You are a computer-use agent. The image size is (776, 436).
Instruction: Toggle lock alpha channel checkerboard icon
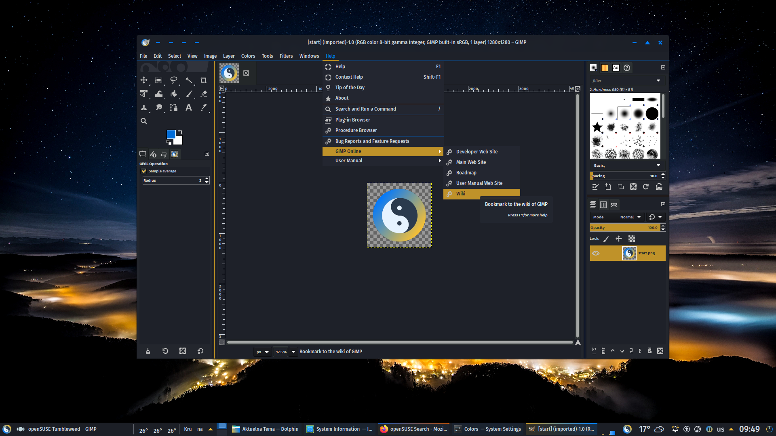click(x=632, y=239)
